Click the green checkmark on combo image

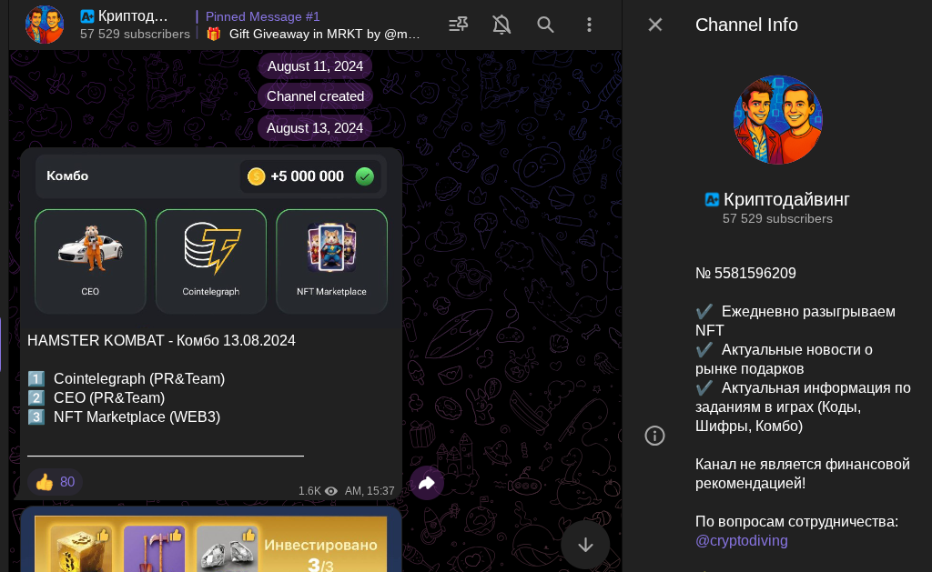click(364, 176)
